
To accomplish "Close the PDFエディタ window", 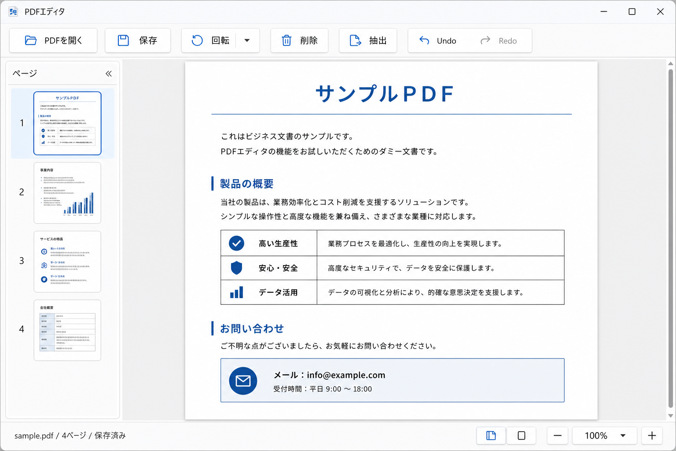I will tap(660, 11).
